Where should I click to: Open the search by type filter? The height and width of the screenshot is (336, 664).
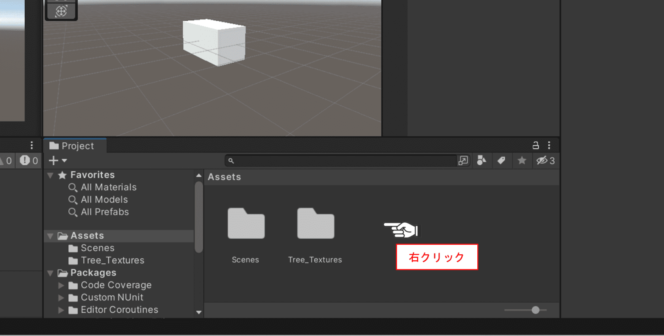pos(482,160)
